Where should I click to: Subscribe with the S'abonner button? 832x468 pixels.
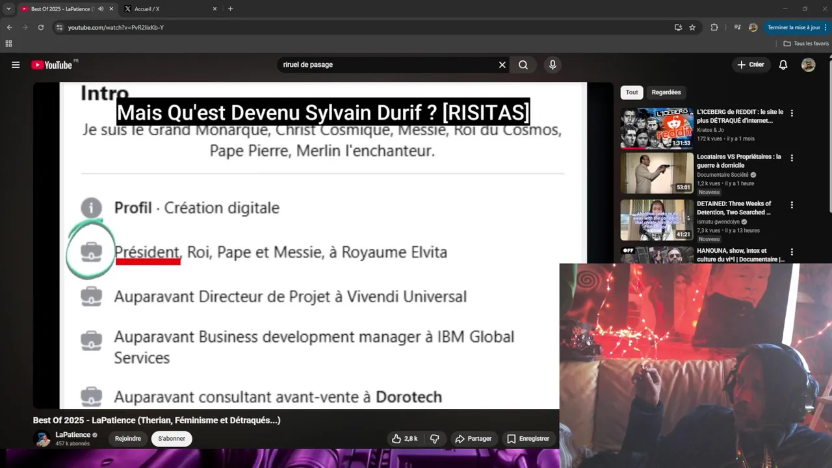point(172,439)
